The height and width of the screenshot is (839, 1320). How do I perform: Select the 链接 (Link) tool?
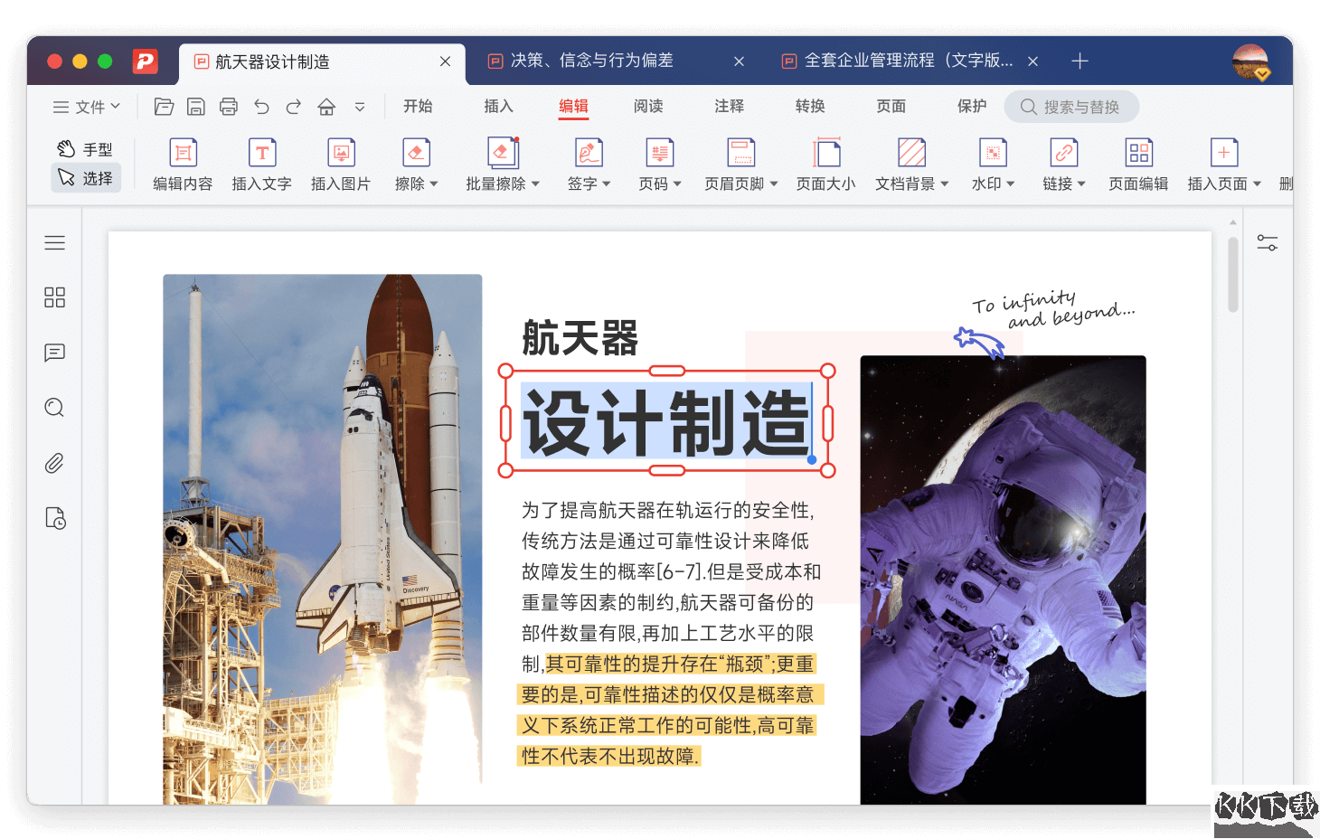click(1062, 165)
